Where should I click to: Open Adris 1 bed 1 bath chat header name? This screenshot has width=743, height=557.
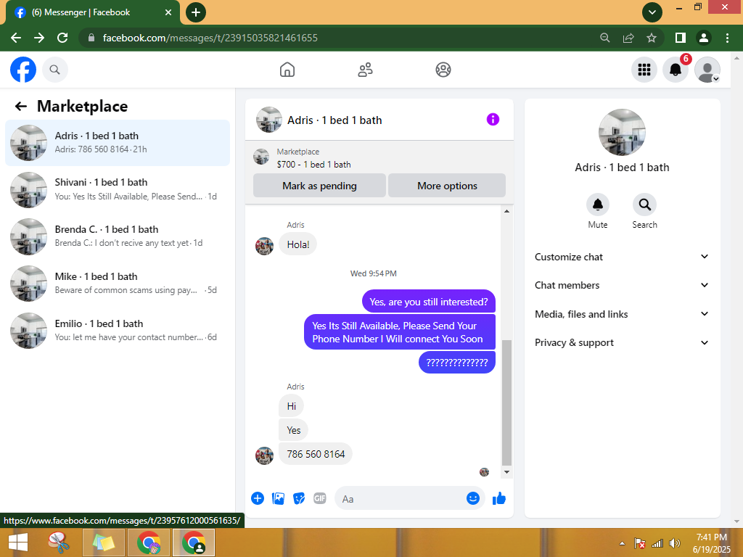[334, 120]
